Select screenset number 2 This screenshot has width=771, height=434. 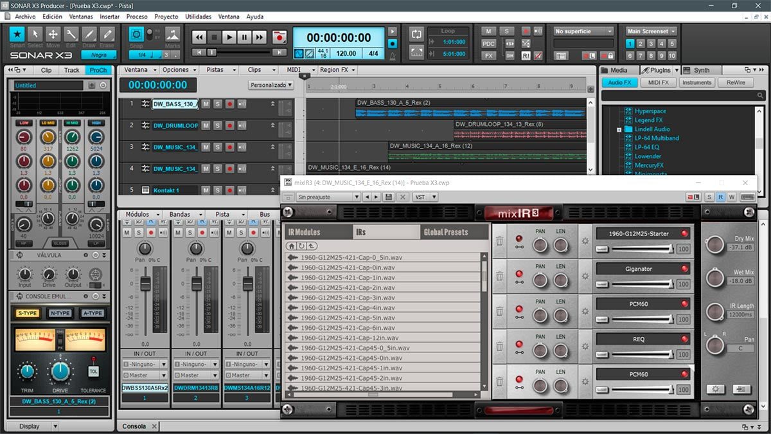(641, 44)
